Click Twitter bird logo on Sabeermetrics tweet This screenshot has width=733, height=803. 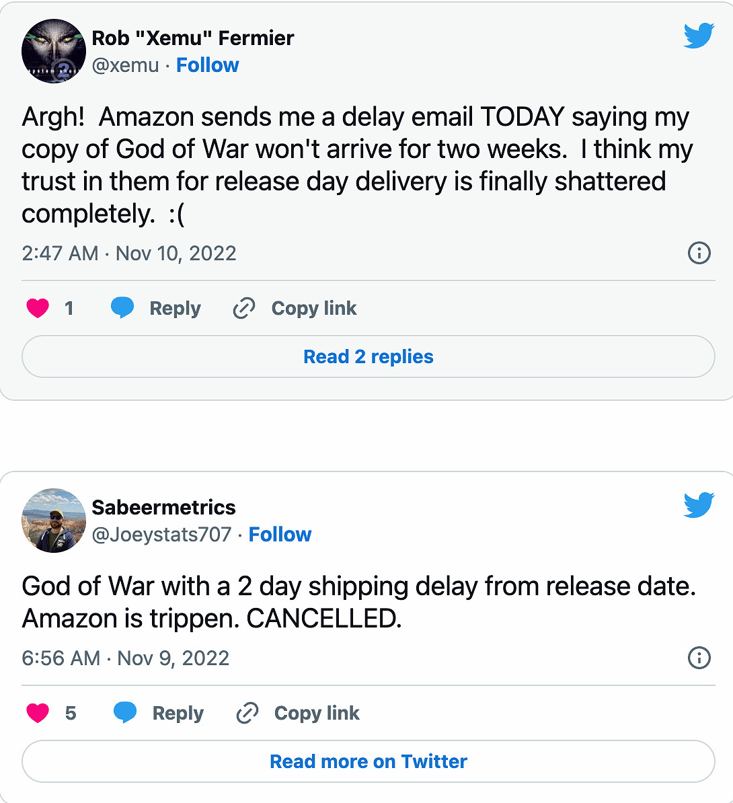click(x=698, y=505)
